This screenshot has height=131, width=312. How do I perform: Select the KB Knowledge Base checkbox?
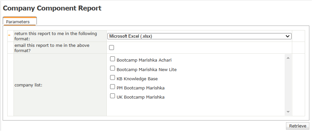tap(112, 78)
